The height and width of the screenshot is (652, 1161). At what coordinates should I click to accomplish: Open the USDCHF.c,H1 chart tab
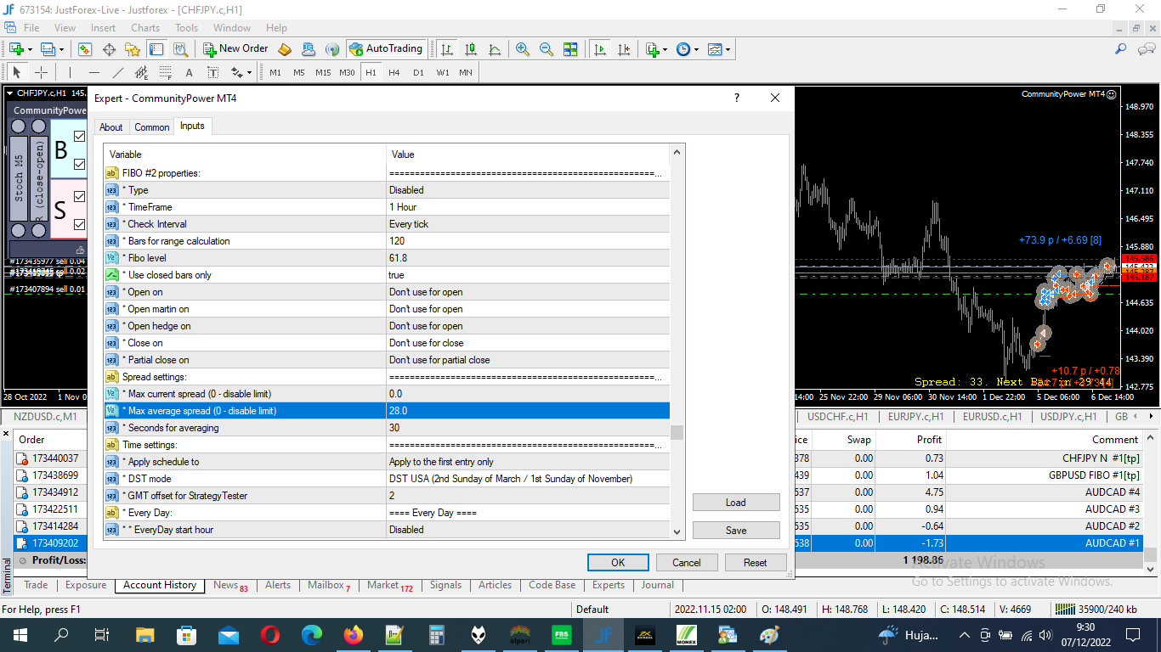pos(838,417)
